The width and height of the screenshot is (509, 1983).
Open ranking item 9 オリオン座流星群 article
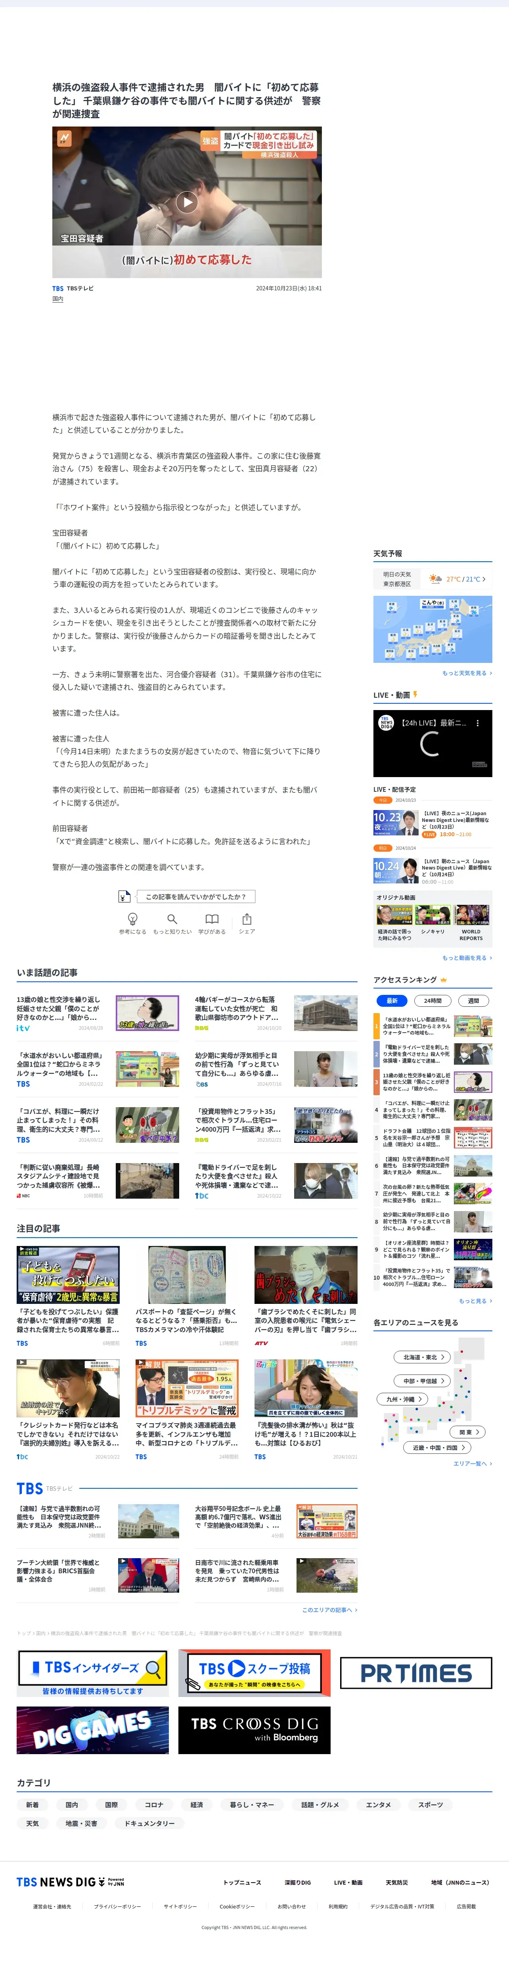coord(433,1250)
